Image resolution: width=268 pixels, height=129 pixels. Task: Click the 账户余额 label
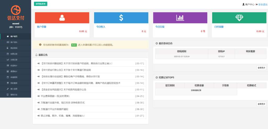point(42,27)
